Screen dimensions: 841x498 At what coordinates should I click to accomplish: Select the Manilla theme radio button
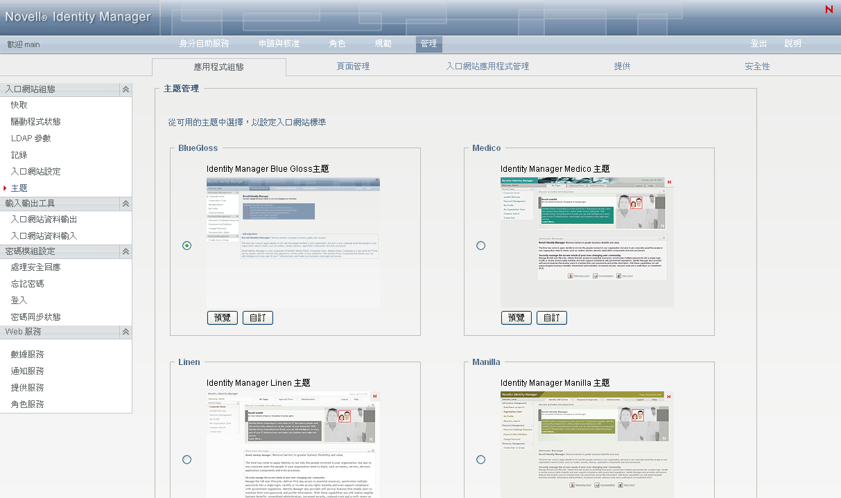(x=481, y=459)
